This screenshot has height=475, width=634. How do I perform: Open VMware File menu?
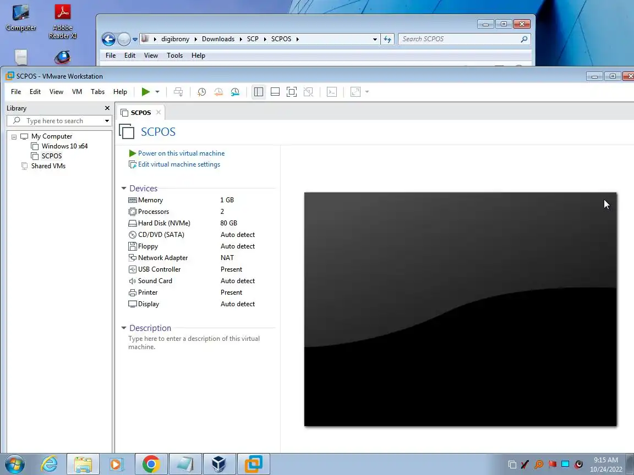(x=16, y=92)
